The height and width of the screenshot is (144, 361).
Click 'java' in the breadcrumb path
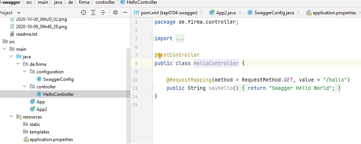tap(58, 3)
